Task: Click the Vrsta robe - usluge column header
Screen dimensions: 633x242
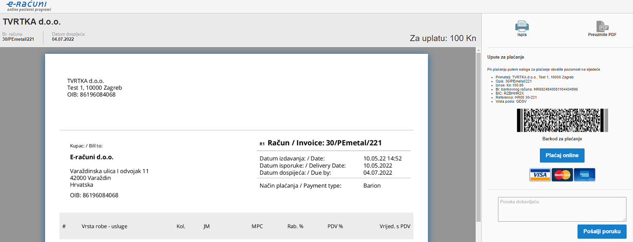Action: [105, 226]
